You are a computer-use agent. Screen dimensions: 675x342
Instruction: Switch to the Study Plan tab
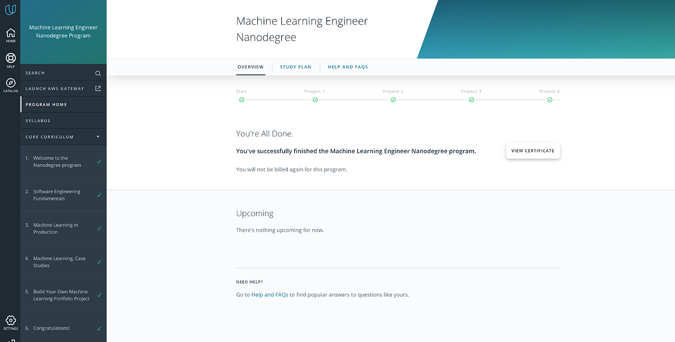(x=296, y=67)
